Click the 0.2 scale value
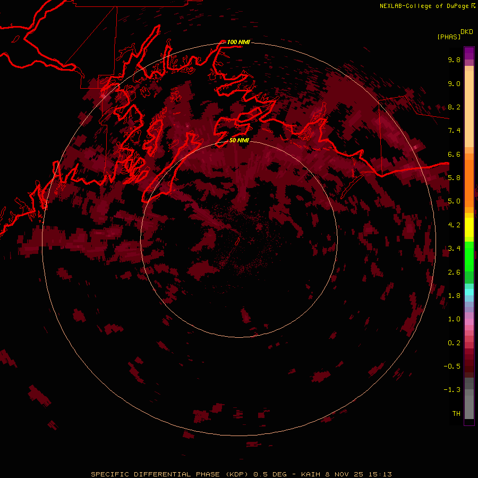 pyautogui.click(x=454, y=343)
